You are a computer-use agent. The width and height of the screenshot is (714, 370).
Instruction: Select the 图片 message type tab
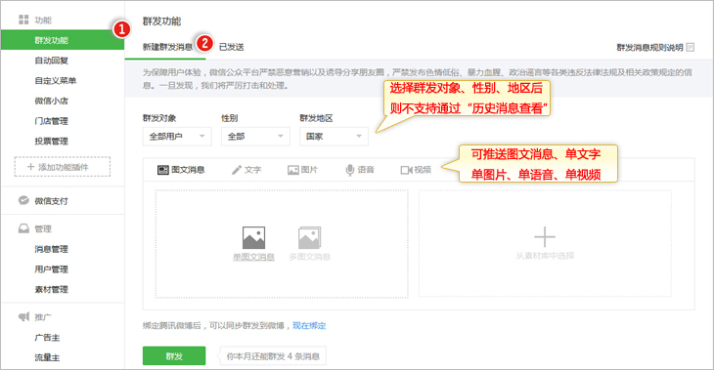click(x=302, y=170)
